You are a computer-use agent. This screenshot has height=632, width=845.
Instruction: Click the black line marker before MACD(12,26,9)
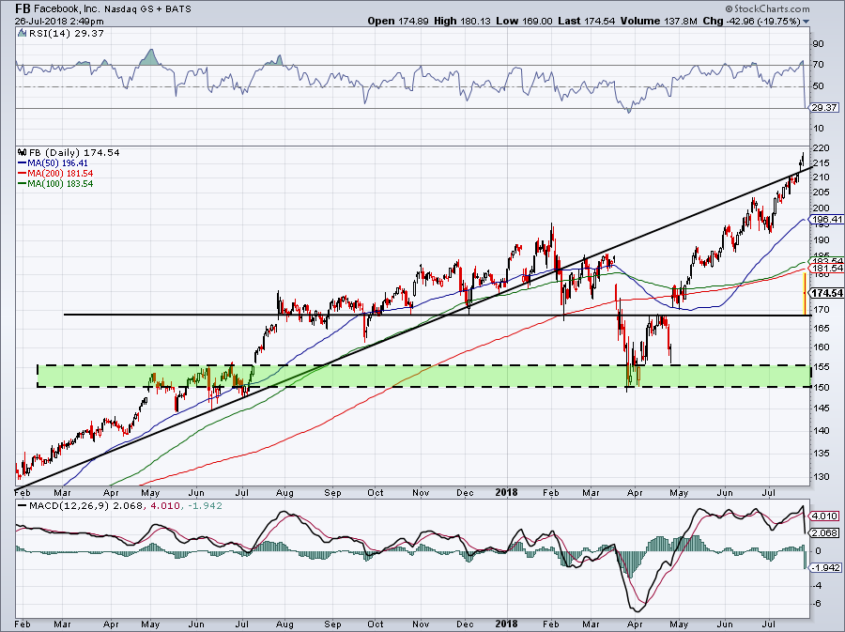click(x=23, y=506)
